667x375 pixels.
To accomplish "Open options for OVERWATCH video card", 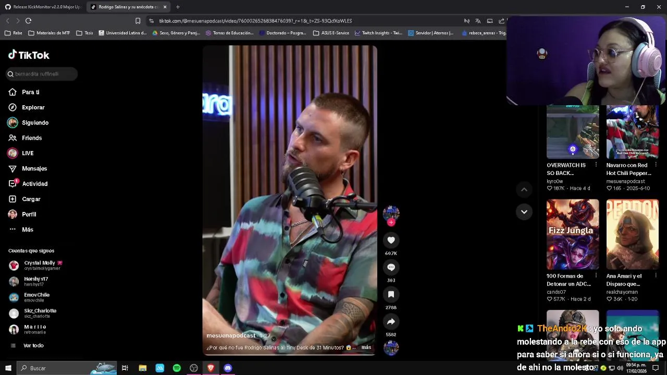I will pyautogui.click(x=596, y=165).
